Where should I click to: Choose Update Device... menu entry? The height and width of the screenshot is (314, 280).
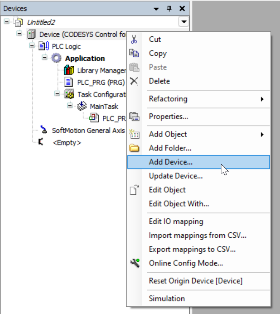[x=199, y=176]
